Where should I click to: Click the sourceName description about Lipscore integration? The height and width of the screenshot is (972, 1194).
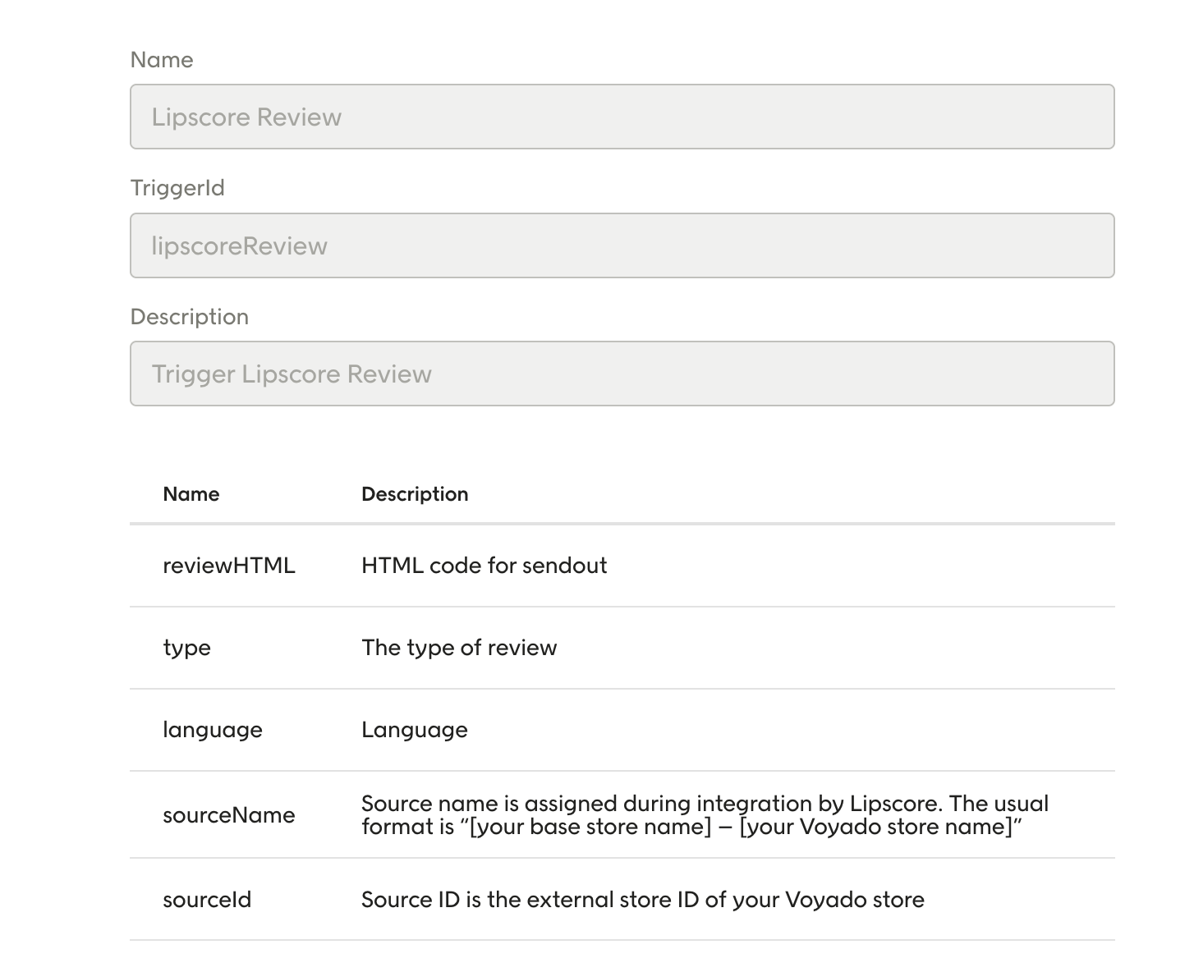click(705, 815)
